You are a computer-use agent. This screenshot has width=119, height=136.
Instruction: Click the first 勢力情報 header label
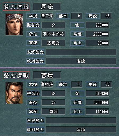click(16, 7)
